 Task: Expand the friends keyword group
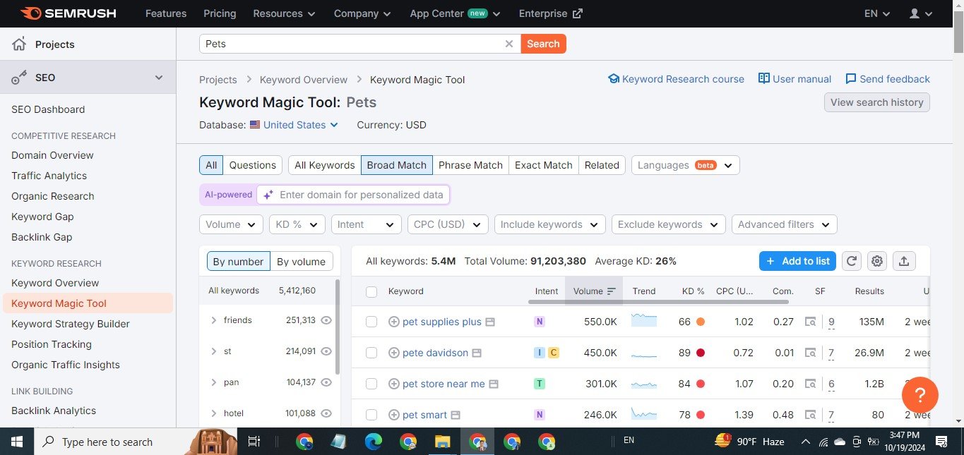point(213,320)
